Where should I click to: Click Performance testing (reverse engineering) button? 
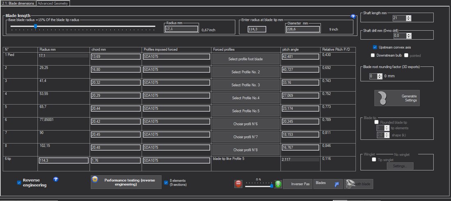126,182
